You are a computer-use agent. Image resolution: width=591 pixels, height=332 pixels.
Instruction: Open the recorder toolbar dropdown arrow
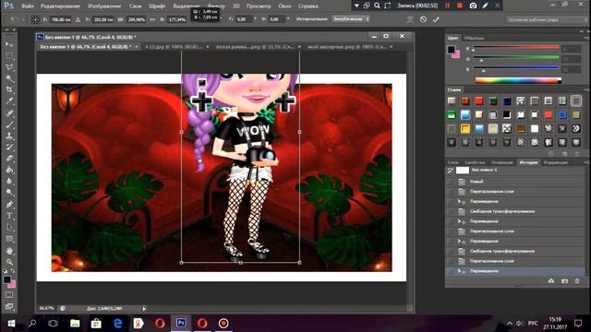[x=356, y=6]
